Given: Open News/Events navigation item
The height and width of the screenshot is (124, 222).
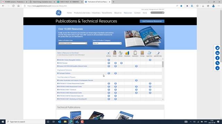Looking at the screenshot, I should point(107,13).
